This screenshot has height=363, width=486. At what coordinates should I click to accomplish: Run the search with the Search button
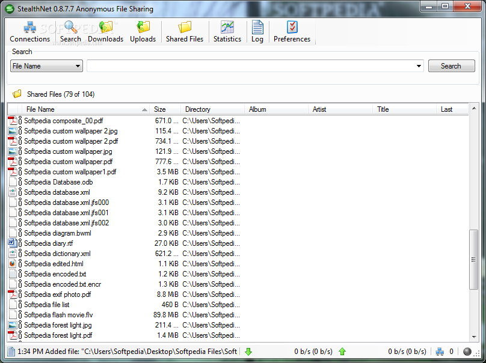tap(451, 66)
